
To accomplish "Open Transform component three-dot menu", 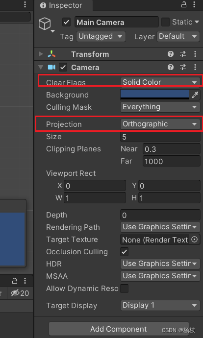I will [195, 54].
